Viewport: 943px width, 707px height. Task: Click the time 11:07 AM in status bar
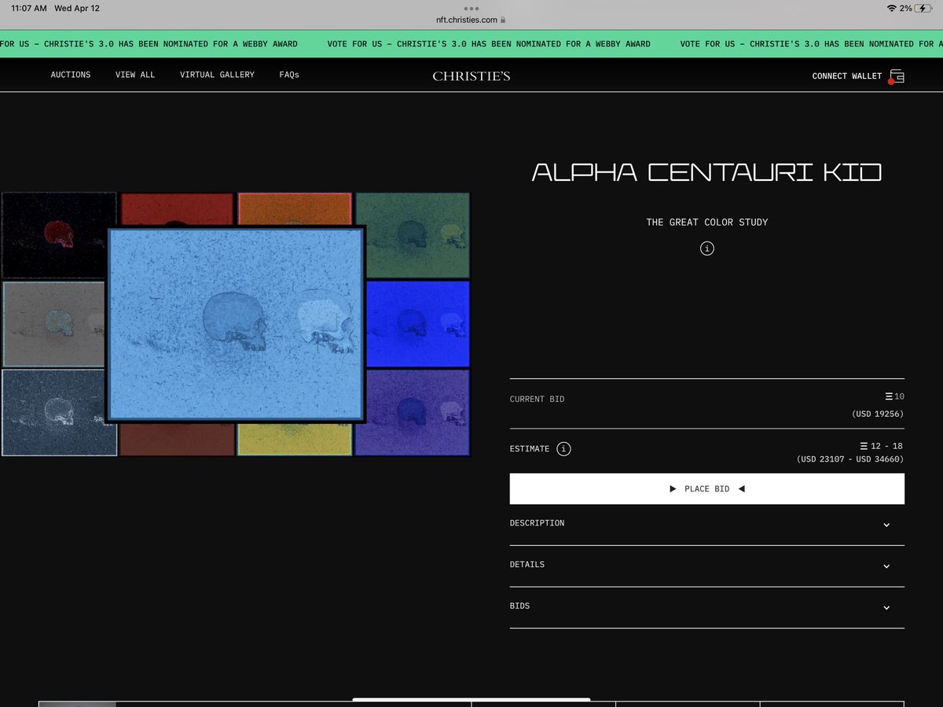pyautogui.click(x=29, y=8)
